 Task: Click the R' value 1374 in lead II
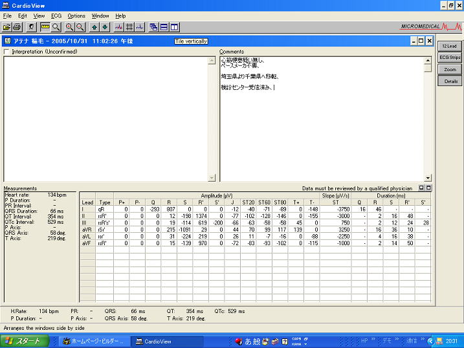[201, 216]
